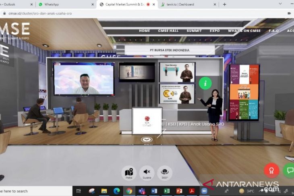Screen dimensions: 294x196
Task: Click the address bar URL cmse.id
Action: (x=40, y=14)
